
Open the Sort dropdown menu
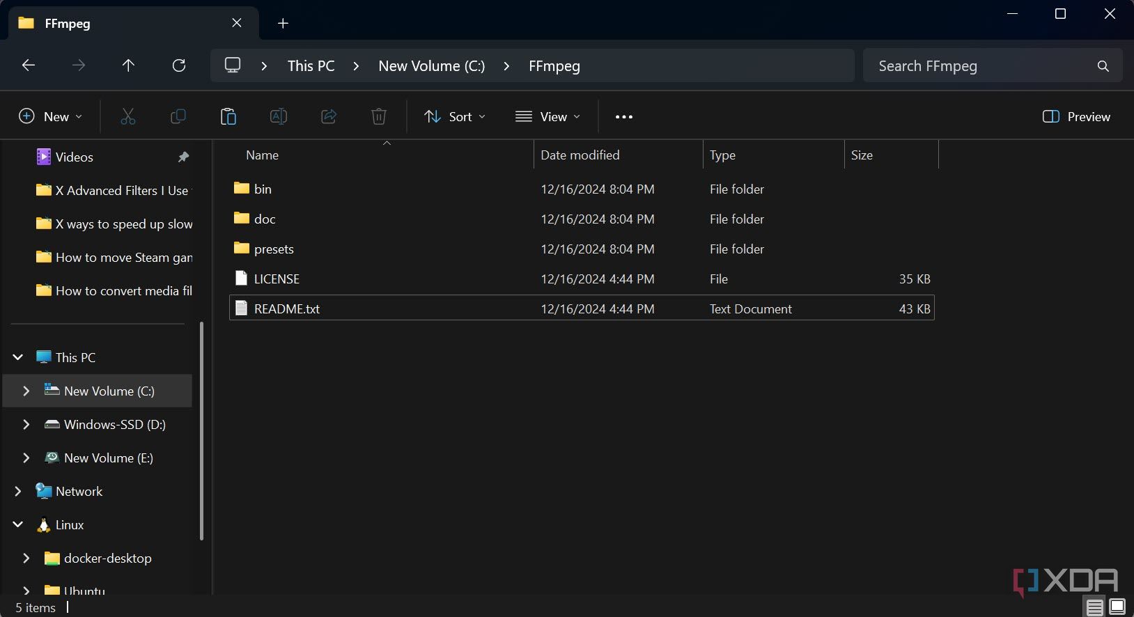(455, 116)
